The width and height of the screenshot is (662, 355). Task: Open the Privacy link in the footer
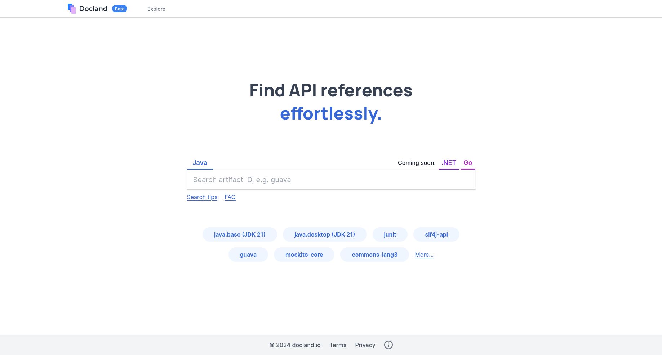coord(365,345)
